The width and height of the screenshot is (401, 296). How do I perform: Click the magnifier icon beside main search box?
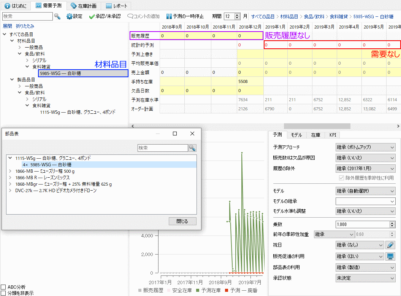tap(57, 16)
